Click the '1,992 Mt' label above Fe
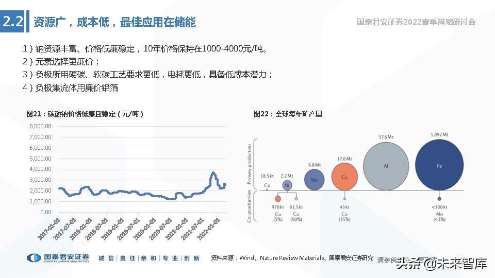Viewport: 495px width, 278px height. tap(439, 134)
